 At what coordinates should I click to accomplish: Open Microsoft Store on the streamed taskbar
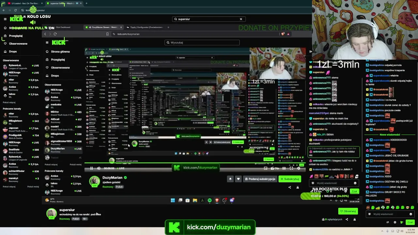click(x=187, y=200)
